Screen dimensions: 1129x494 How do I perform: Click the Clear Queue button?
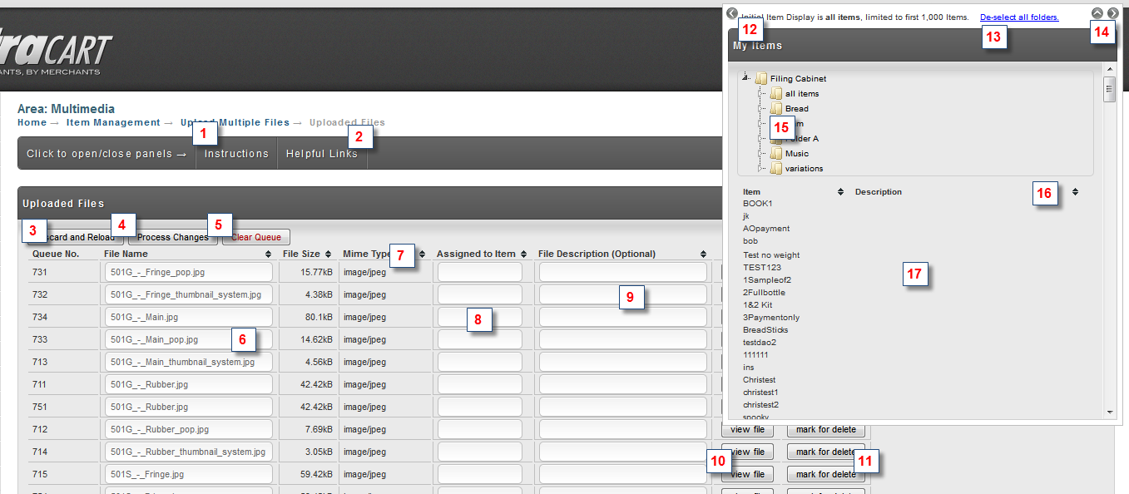(x=256, y=237)
